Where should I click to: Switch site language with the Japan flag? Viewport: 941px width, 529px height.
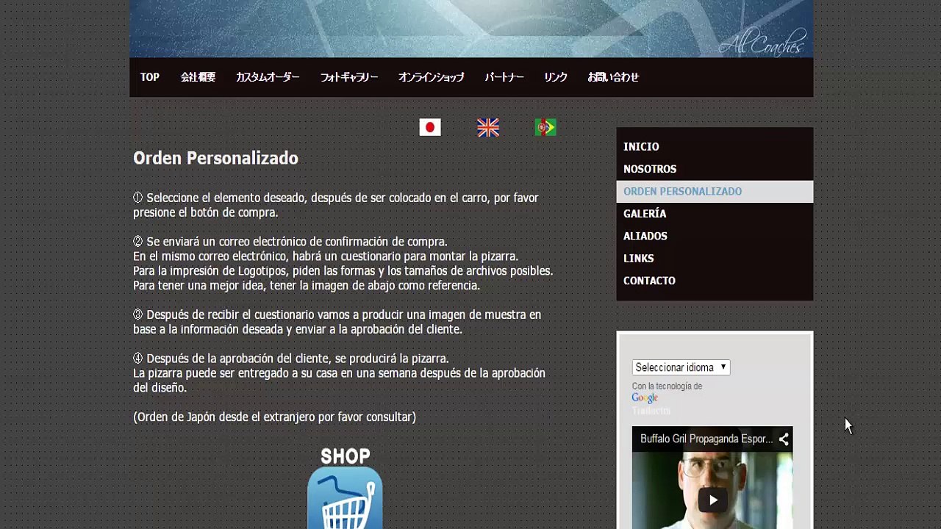click(430, 127)
